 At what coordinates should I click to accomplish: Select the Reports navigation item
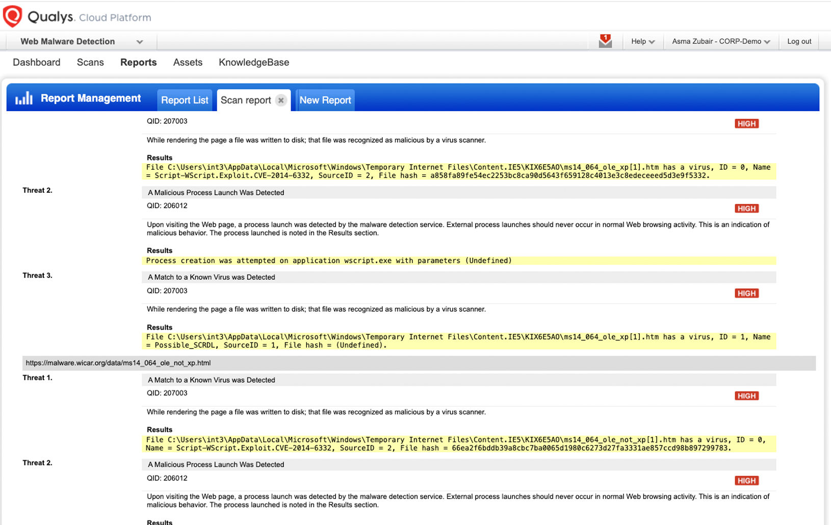click(139, 62)
